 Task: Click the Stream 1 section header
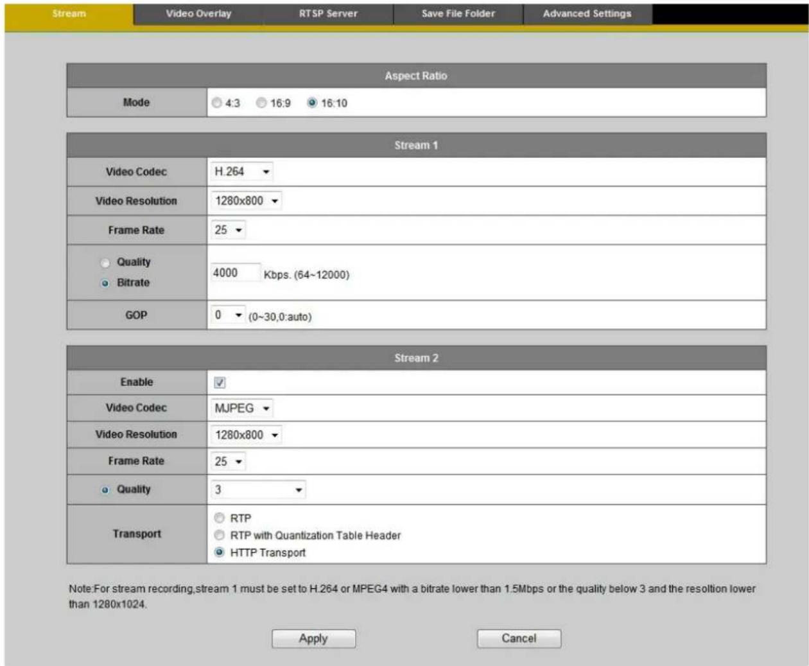pos(416,145)
